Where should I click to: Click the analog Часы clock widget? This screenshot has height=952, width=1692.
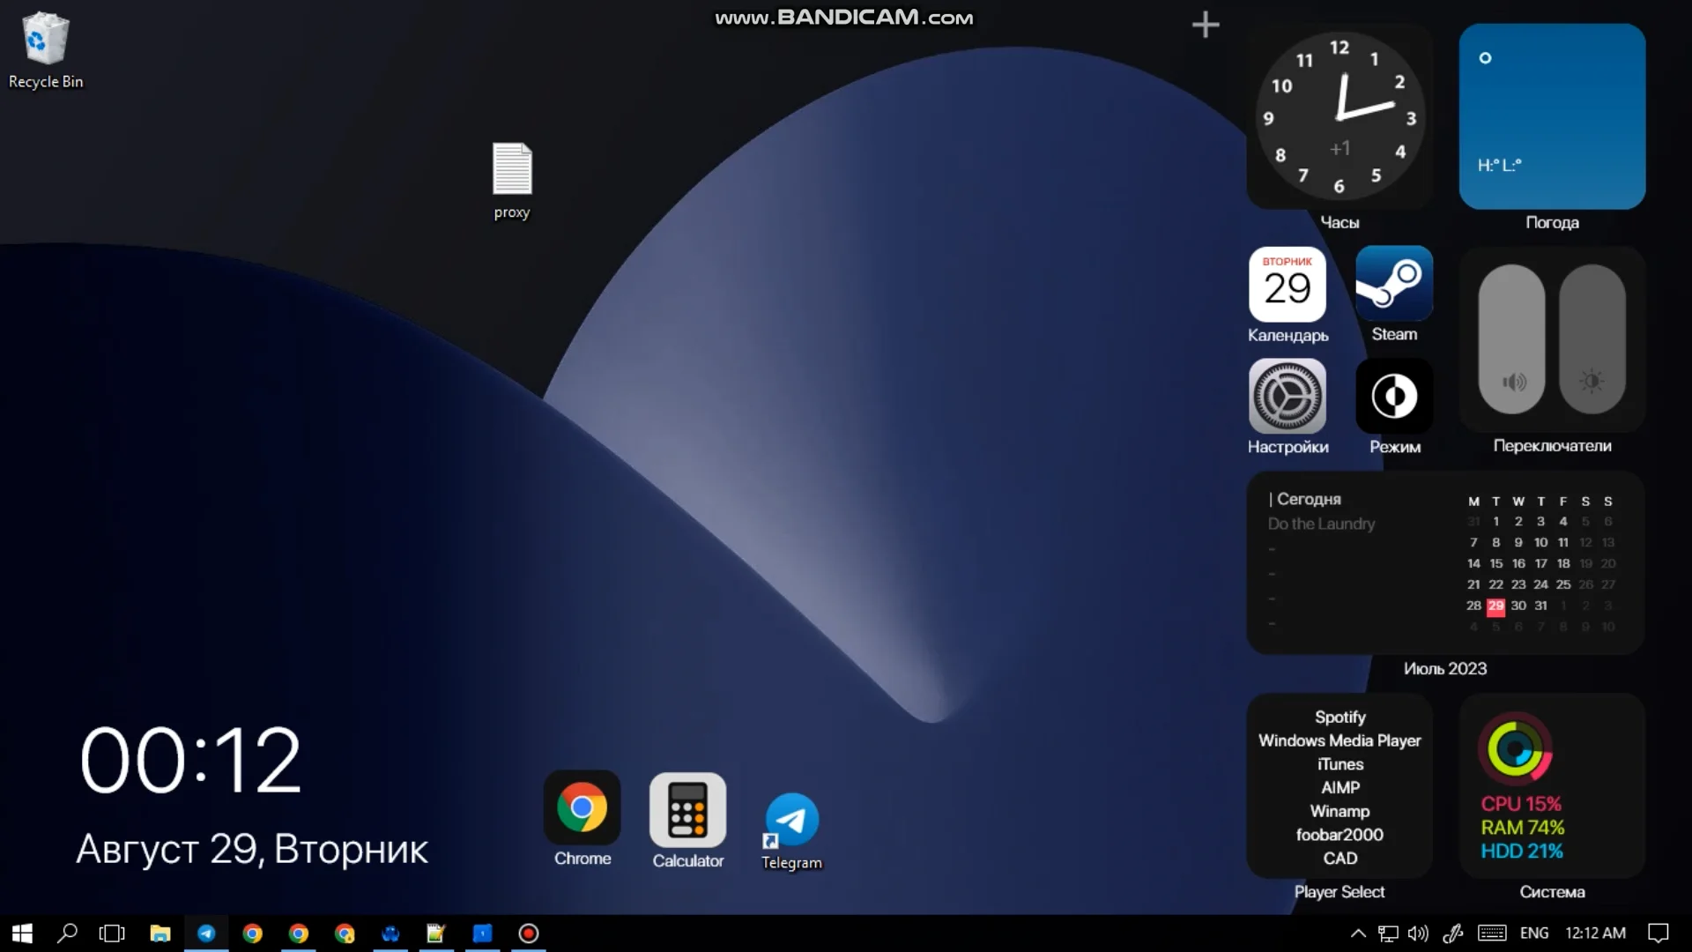pyautogui.click(x=1339, y=117)
